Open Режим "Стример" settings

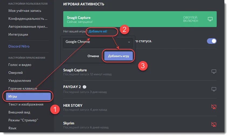(x=23, y=120)
